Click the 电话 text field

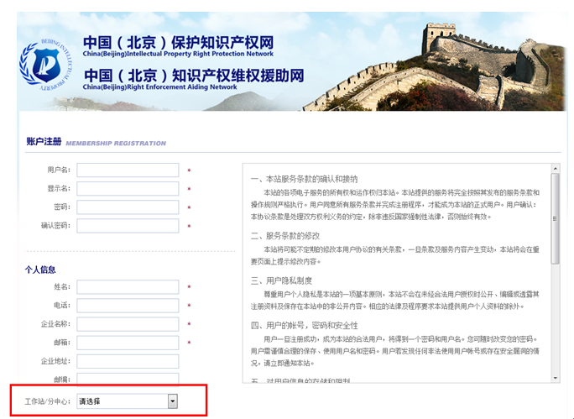point(128,306)
